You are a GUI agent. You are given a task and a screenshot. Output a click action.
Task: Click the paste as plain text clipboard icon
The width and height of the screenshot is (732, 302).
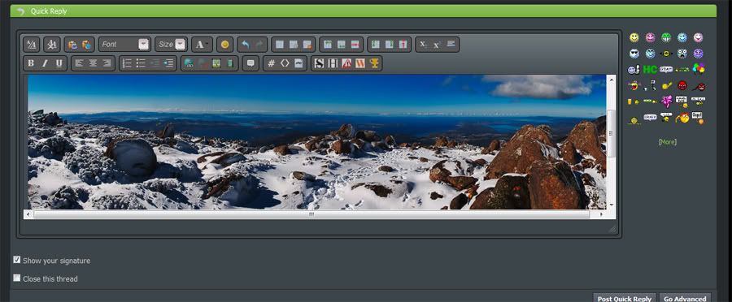click(x=72, y=45)
